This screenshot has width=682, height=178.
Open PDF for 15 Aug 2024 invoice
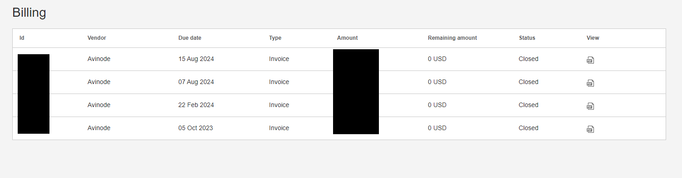click(x=590, y=60)
